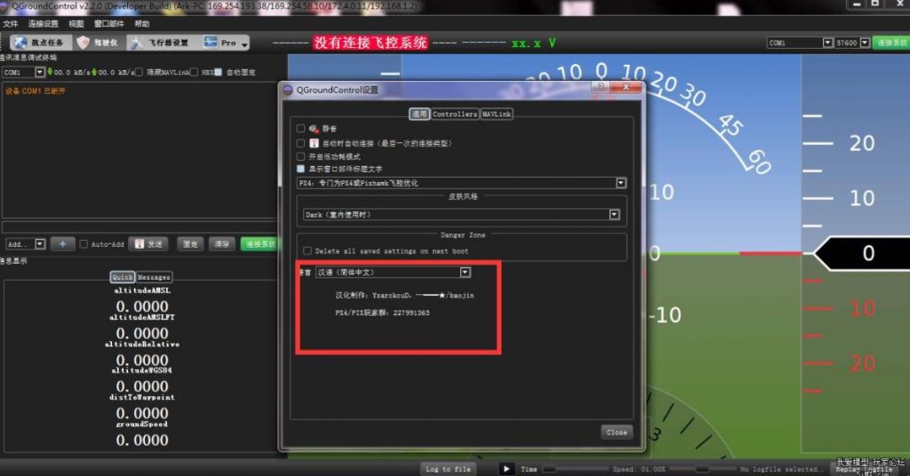
Task: Click the blue plus add button
Action: (x=62, y=244)
